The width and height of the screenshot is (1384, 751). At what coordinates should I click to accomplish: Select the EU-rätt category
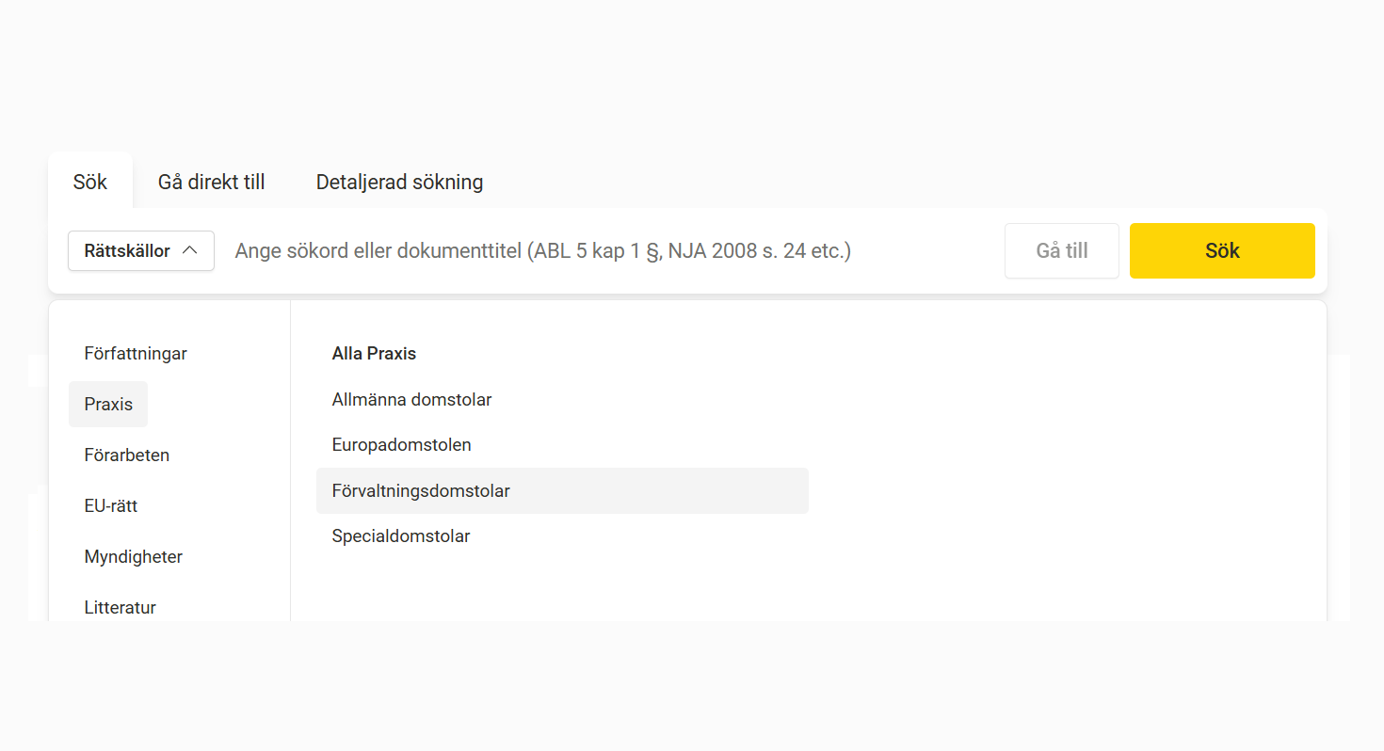(x=111, y=506)
